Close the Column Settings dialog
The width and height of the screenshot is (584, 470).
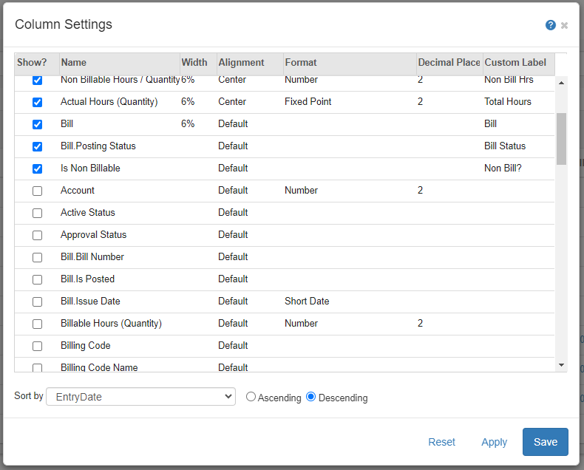pos(564,25)
